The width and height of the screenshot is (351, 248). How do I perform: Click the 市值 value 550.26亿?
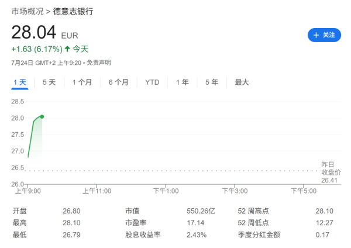[x=201, y=211]
